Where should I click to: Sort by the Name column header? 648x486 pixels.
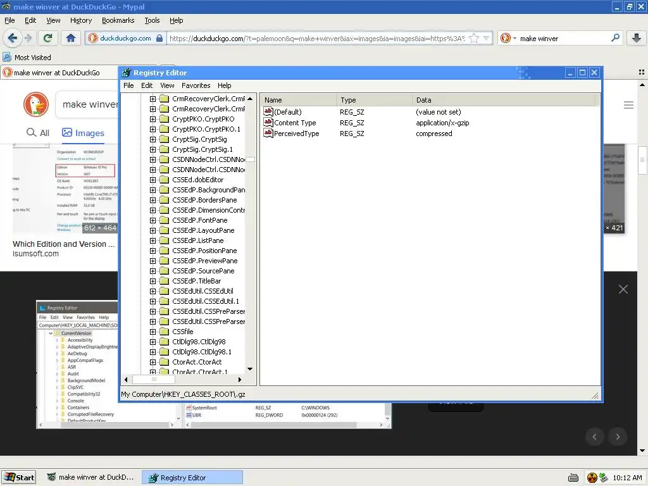[298, 100]
